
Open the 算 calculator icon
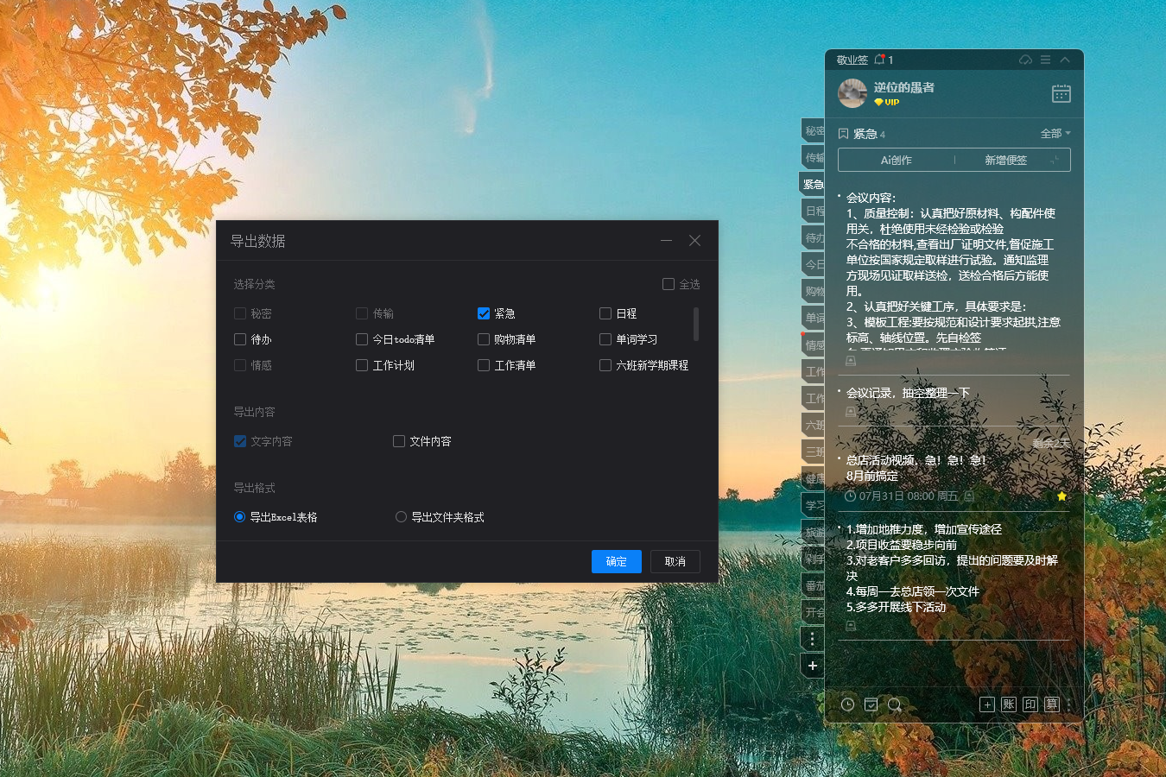coord(1051,704)
